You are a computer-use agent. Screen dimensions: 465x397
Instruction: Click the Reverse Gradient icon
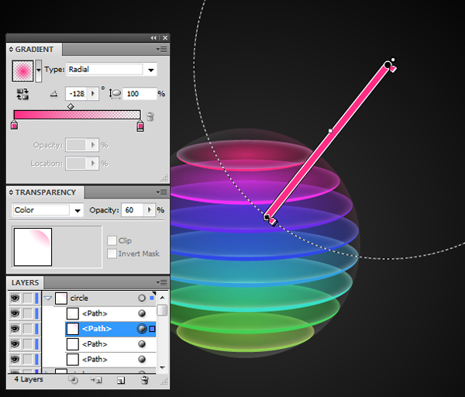pyautogui.click(x=22, y=94)
